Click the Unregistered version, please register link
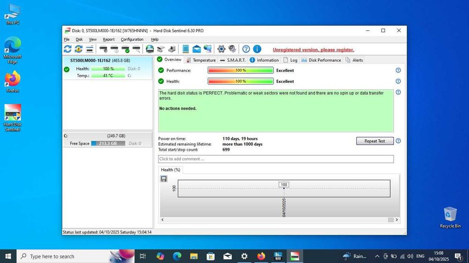 pyautogui.click(x=313, y=50)
